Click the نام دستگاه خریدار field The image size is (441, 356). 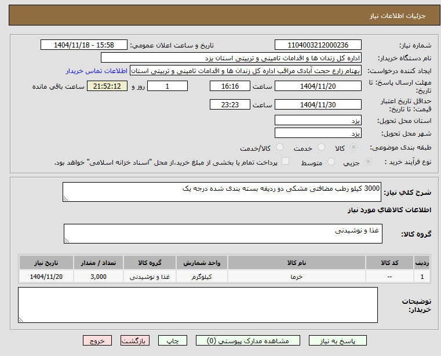[231, 58]
